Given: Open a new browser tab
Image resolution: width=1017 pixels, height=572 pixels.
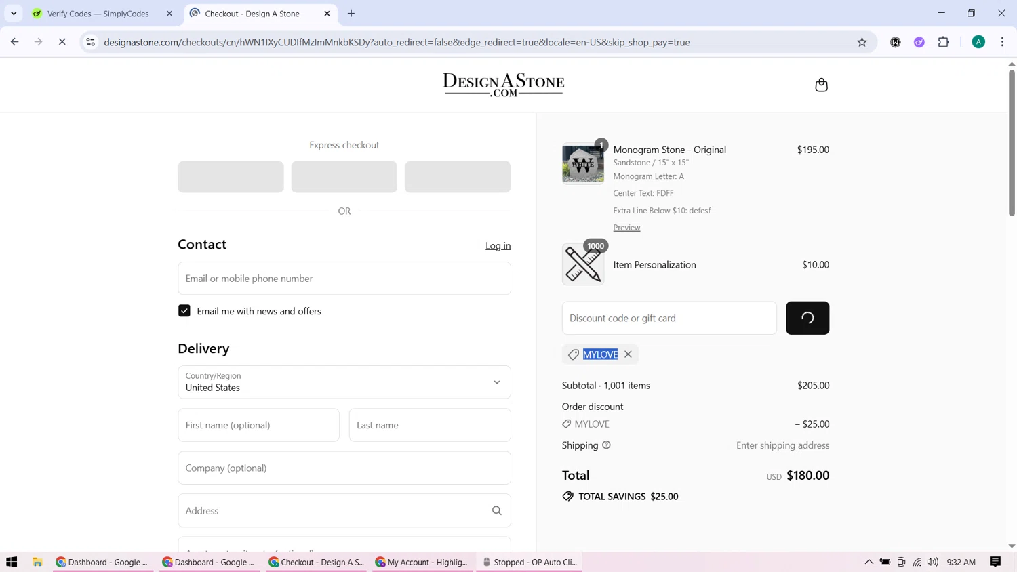Looking at the screenshot, I should pos(351,14).
